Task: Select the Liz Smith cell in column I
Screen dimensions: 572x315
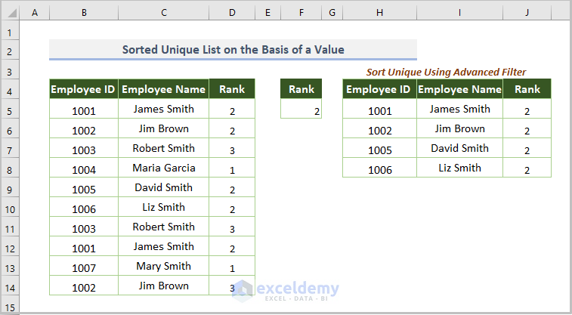Action: tap(459, 168)
